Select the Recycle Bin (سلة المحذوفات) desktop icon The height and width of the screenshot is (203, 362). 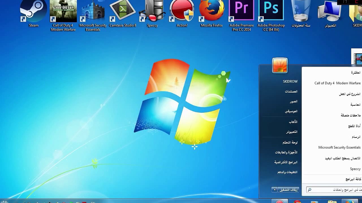tap(301, 14)
